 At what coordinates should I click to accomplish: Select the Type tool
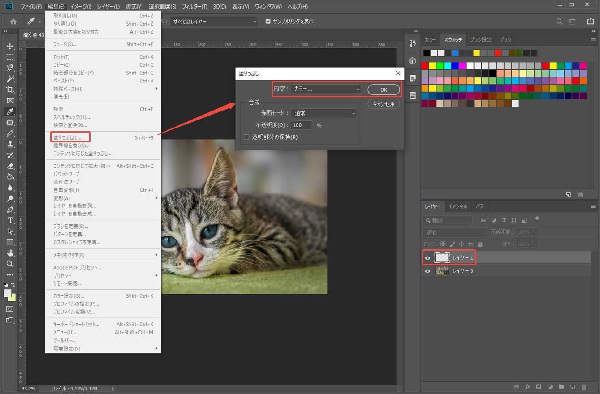10,220
